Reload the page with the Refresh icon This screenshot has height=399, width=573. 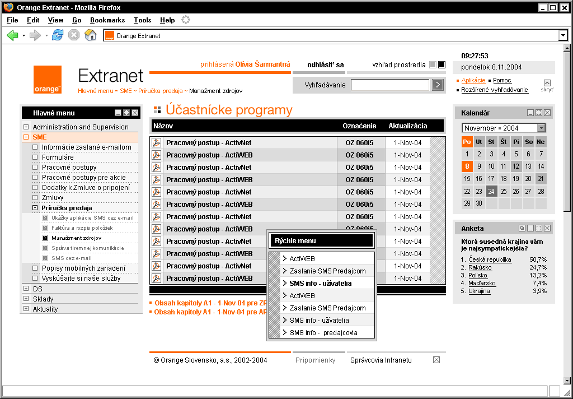(58, 35)
